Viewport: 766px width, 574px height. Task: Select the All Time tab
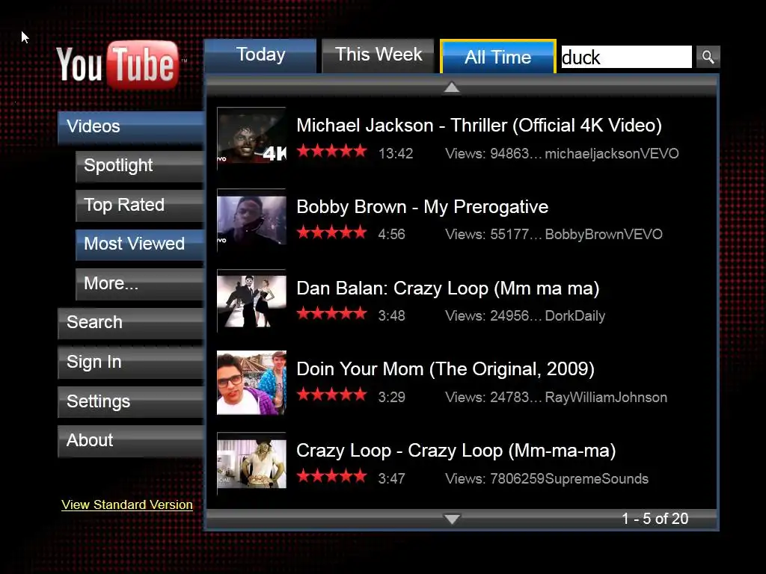coord(497,57)
